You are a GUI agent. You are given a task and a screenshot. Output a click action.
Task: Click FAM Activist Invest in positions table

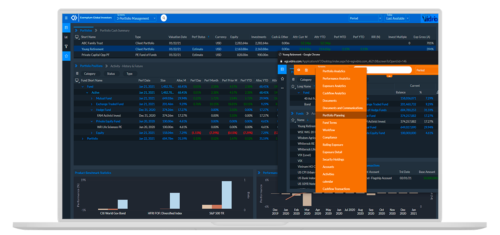click(x=109, y=115)
